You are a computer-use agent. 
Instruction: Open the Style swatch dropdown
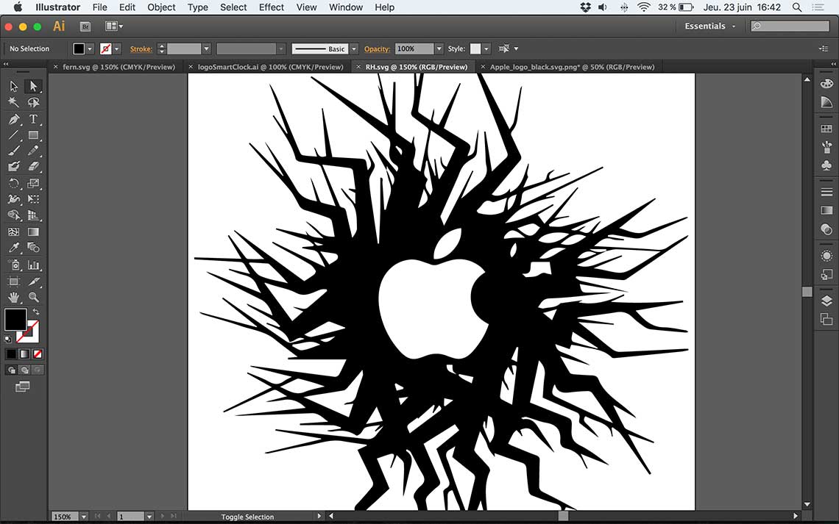click(486, 49)
